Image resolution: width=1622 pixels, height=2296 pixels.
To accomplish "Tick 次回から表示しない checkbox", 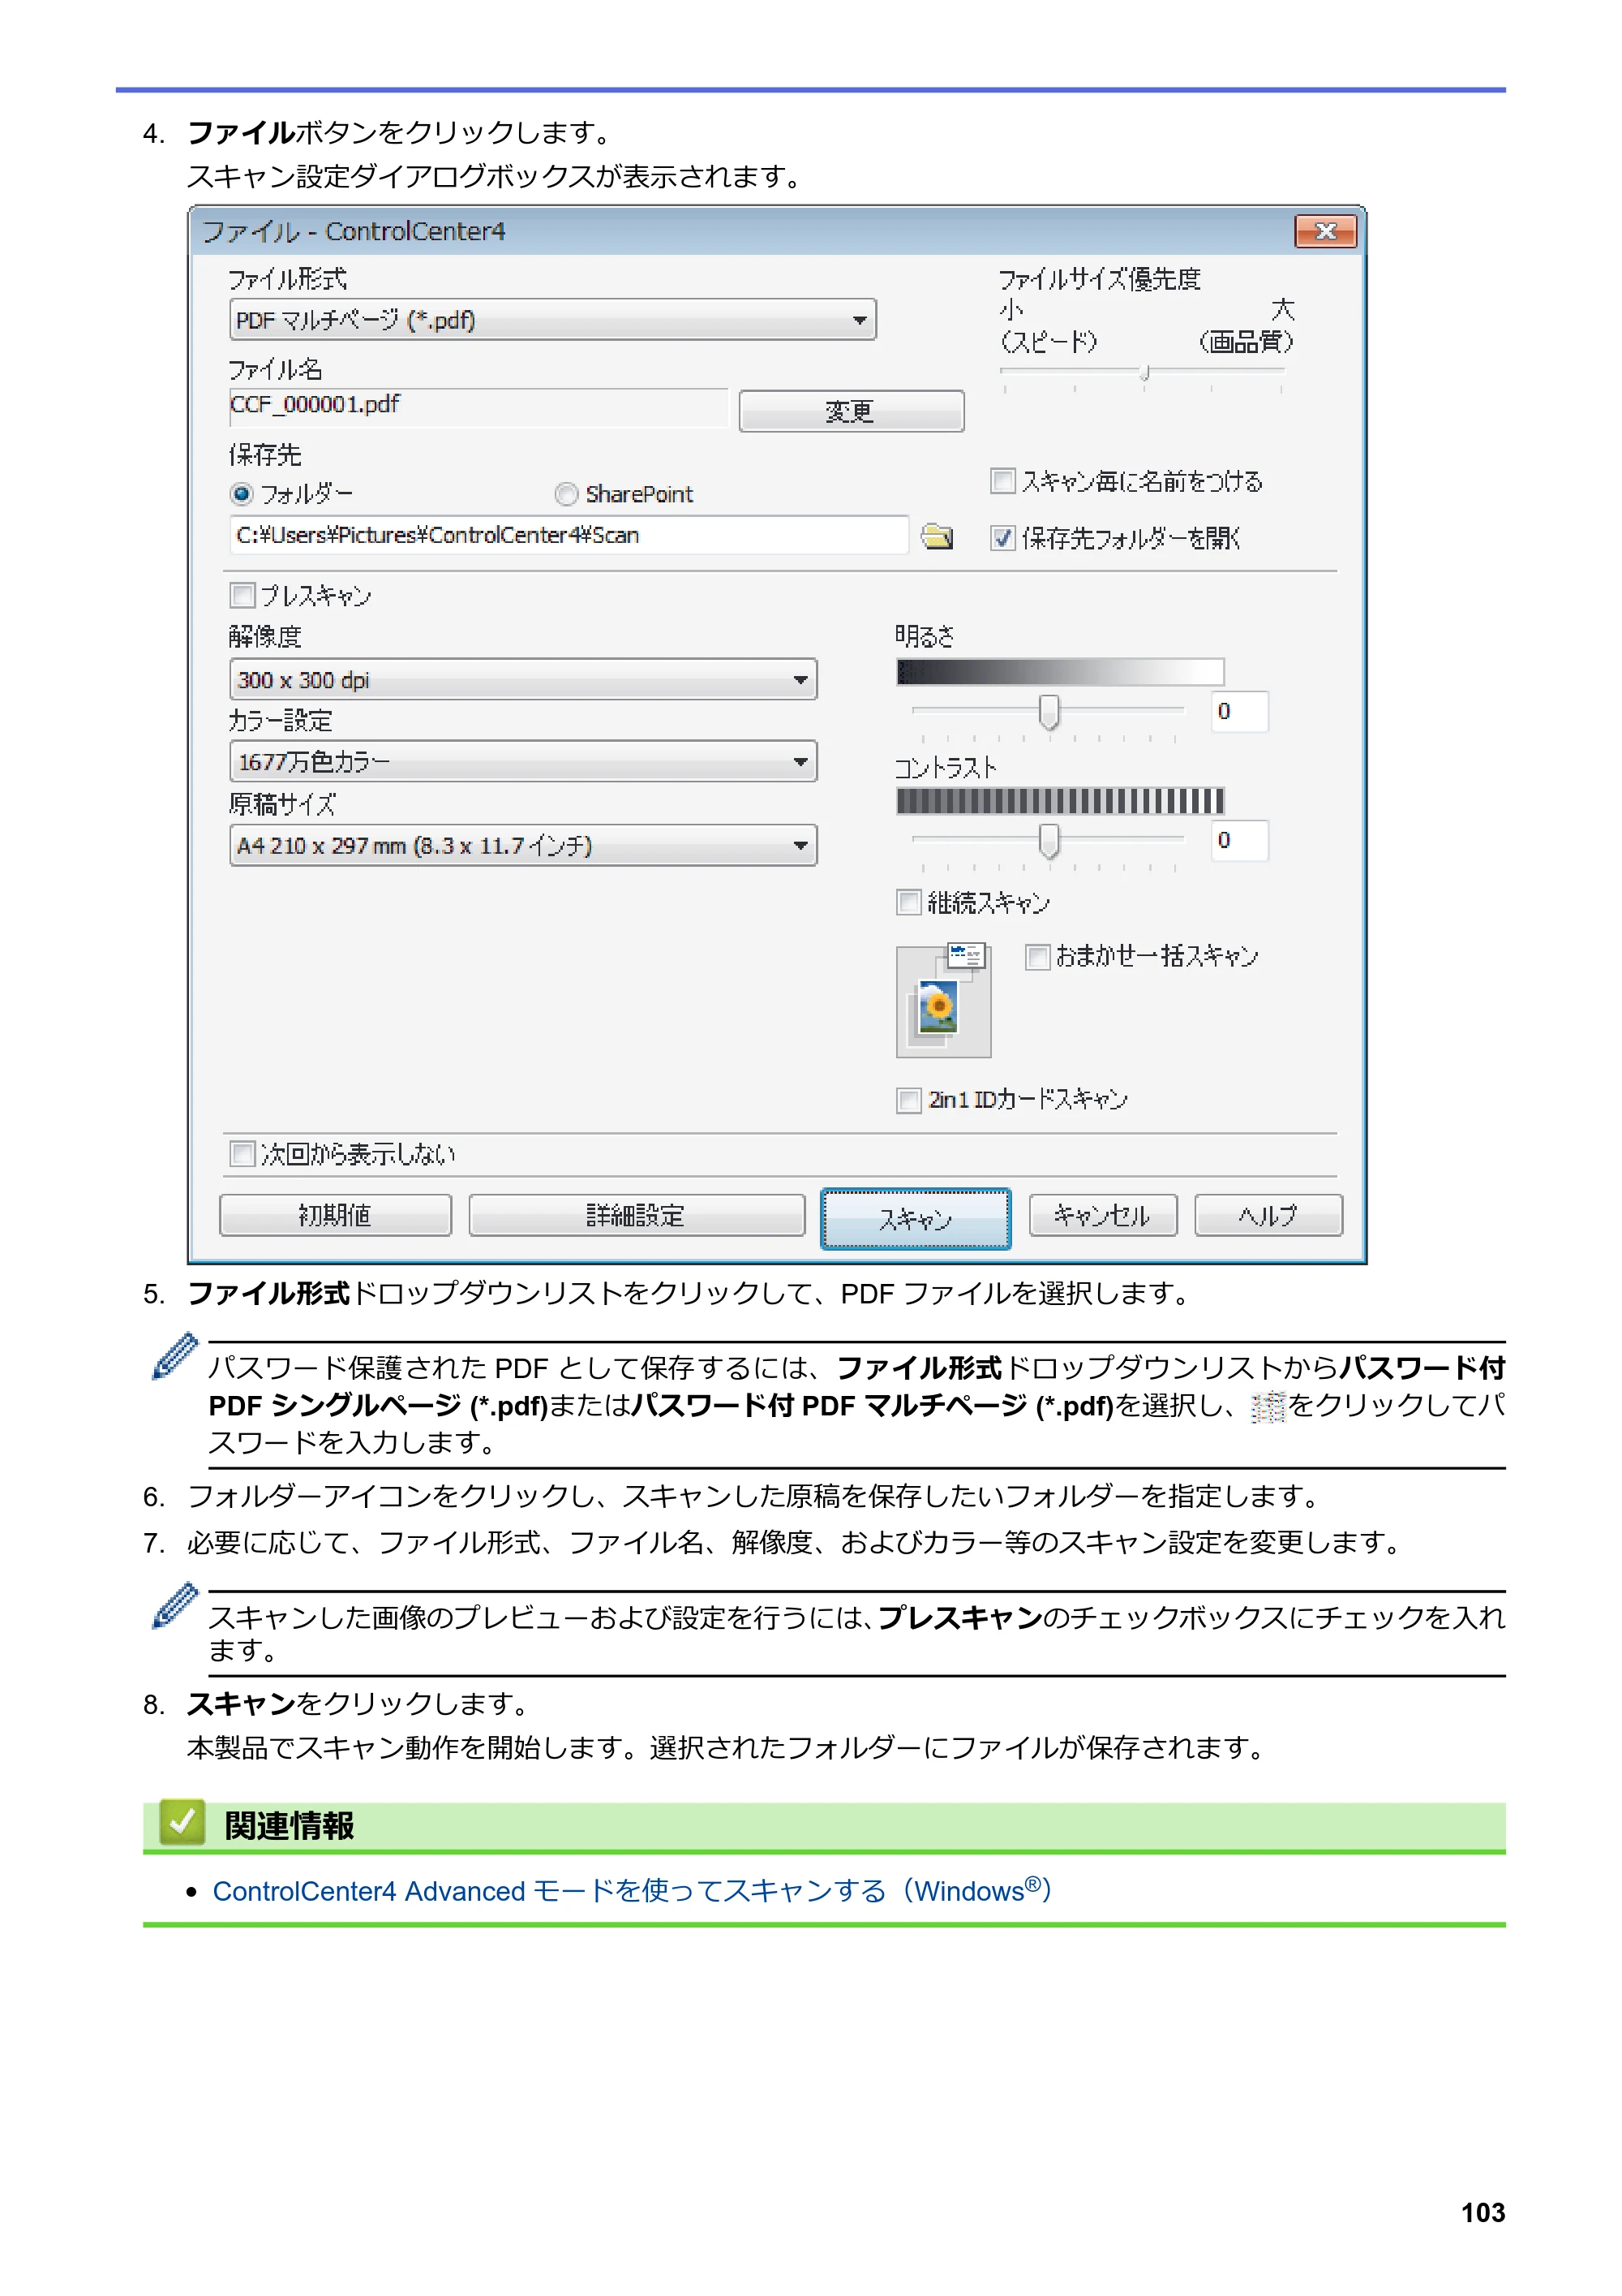I will [242, 1154].
